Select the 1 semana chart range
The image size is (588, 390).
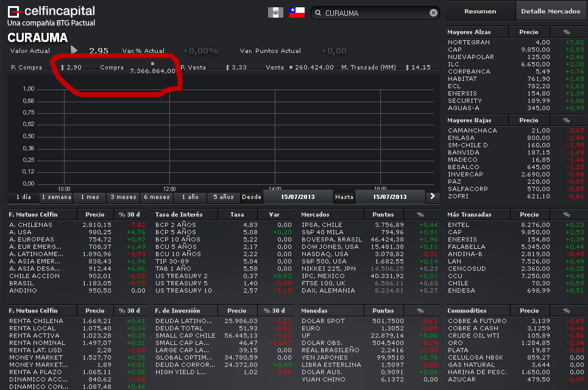coord(57,197)
